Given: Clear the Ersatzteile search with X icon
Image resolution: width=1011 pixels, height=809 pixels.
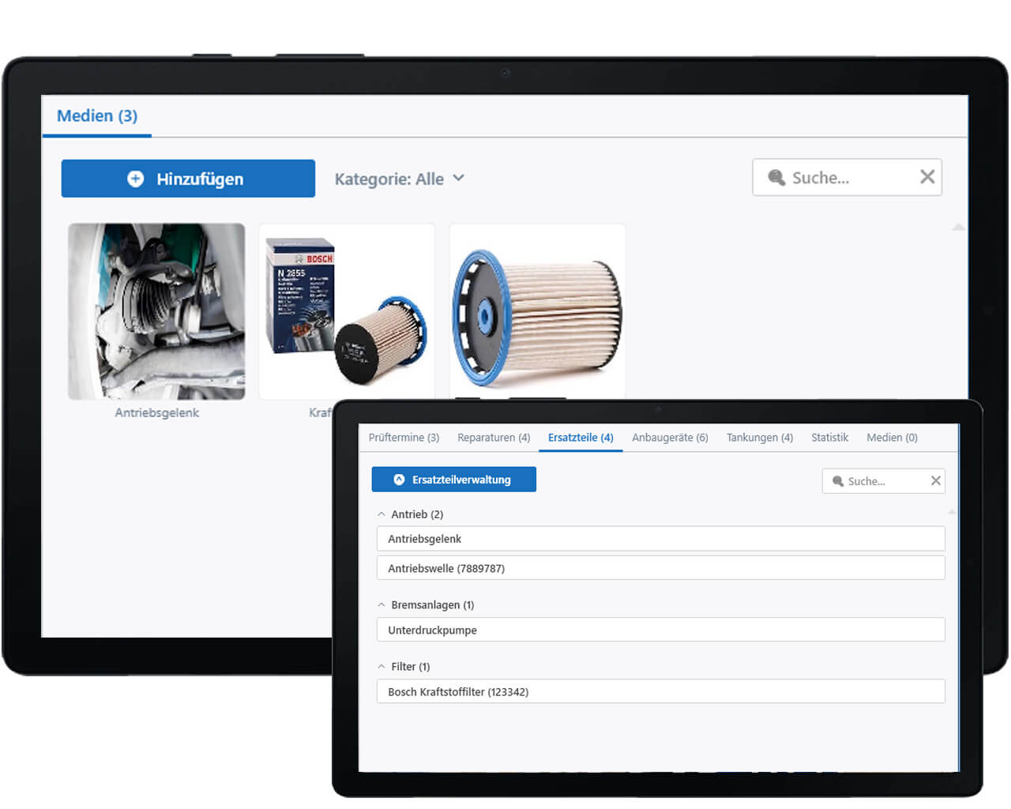Looking at the screenshot, I should (x=935, y=480).
